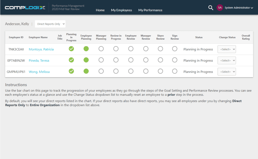Click Pineda's Manager Review circle
This screenshot has height=159, width=258.
point(146,60)
